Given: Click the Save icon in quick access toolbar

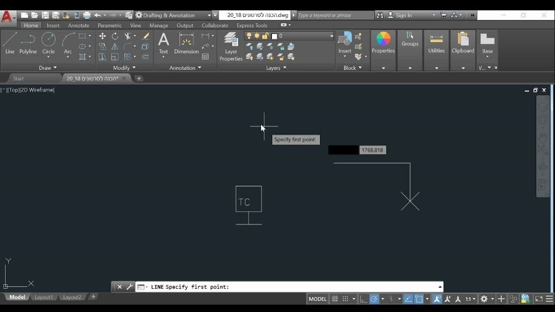Looking at the screenshot, I should click(45, 15).
